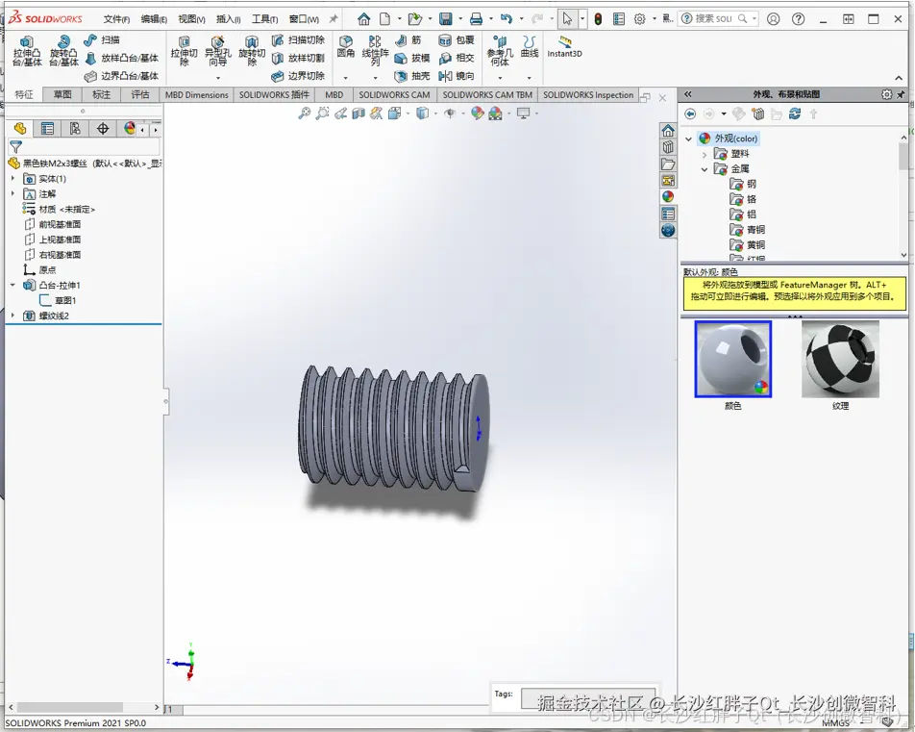915x732 pixels.
Task: Activate the Instant3D tool
Action: coord(564,46)
